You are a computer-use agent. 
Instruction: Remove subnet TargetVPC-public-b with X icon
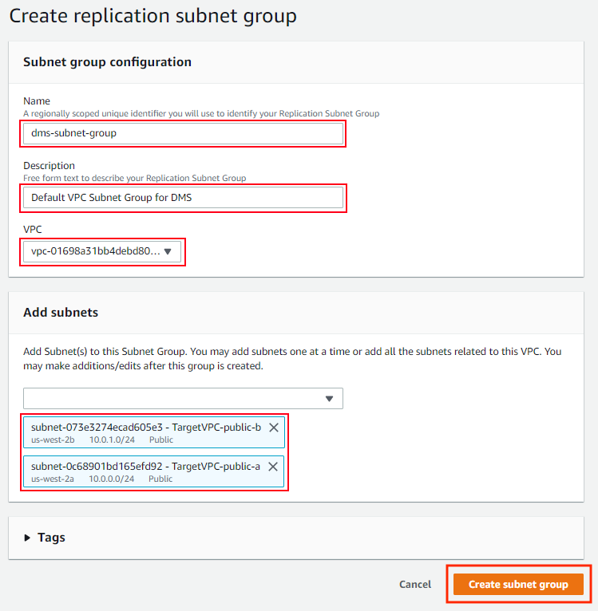(x=274, y=428)
